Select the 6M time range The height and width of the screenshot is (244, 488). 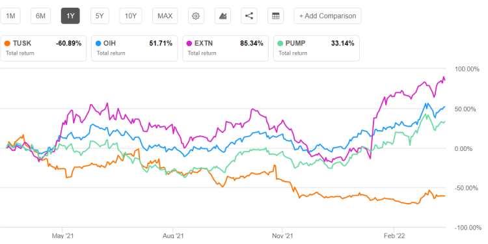41,16
